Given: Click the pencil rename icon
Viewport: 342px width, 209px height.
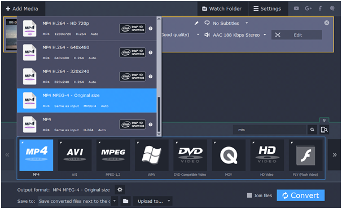Looking at the screenshot, I should 196,23.
